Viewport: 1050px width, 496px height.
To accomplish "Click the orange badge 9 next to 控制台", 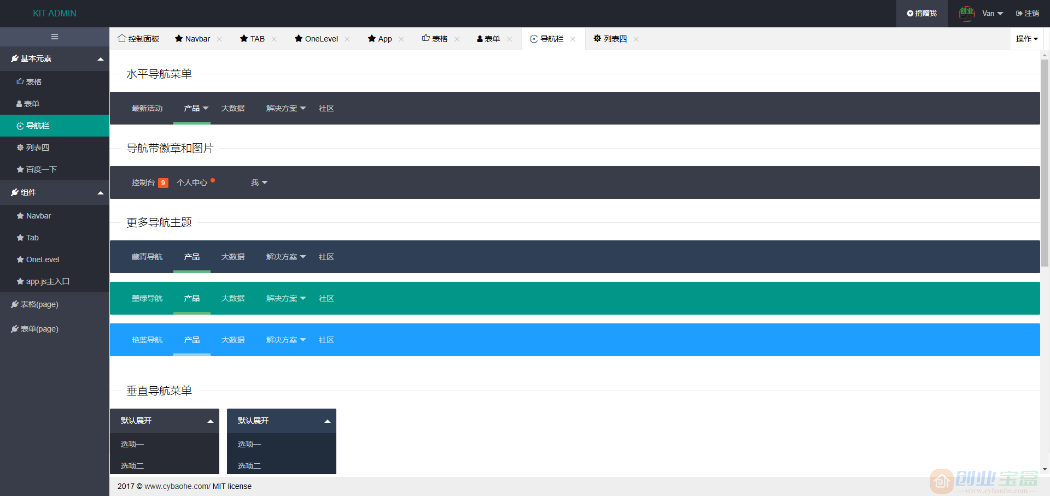I will [x=163, y=183].
